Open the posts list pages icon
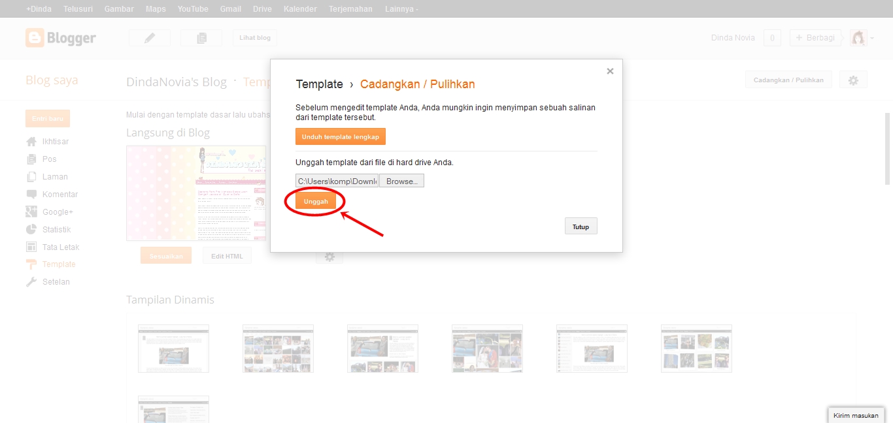This screenshot has height=423, width=893. (201, 38)
